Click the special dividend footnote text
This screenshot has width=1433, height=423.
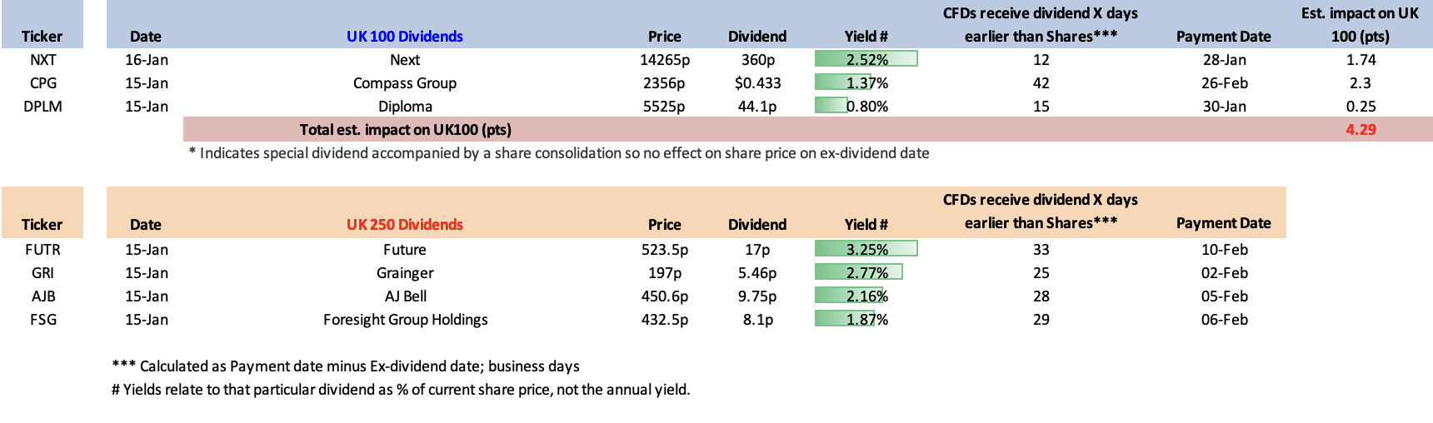(x=558, y=153)
